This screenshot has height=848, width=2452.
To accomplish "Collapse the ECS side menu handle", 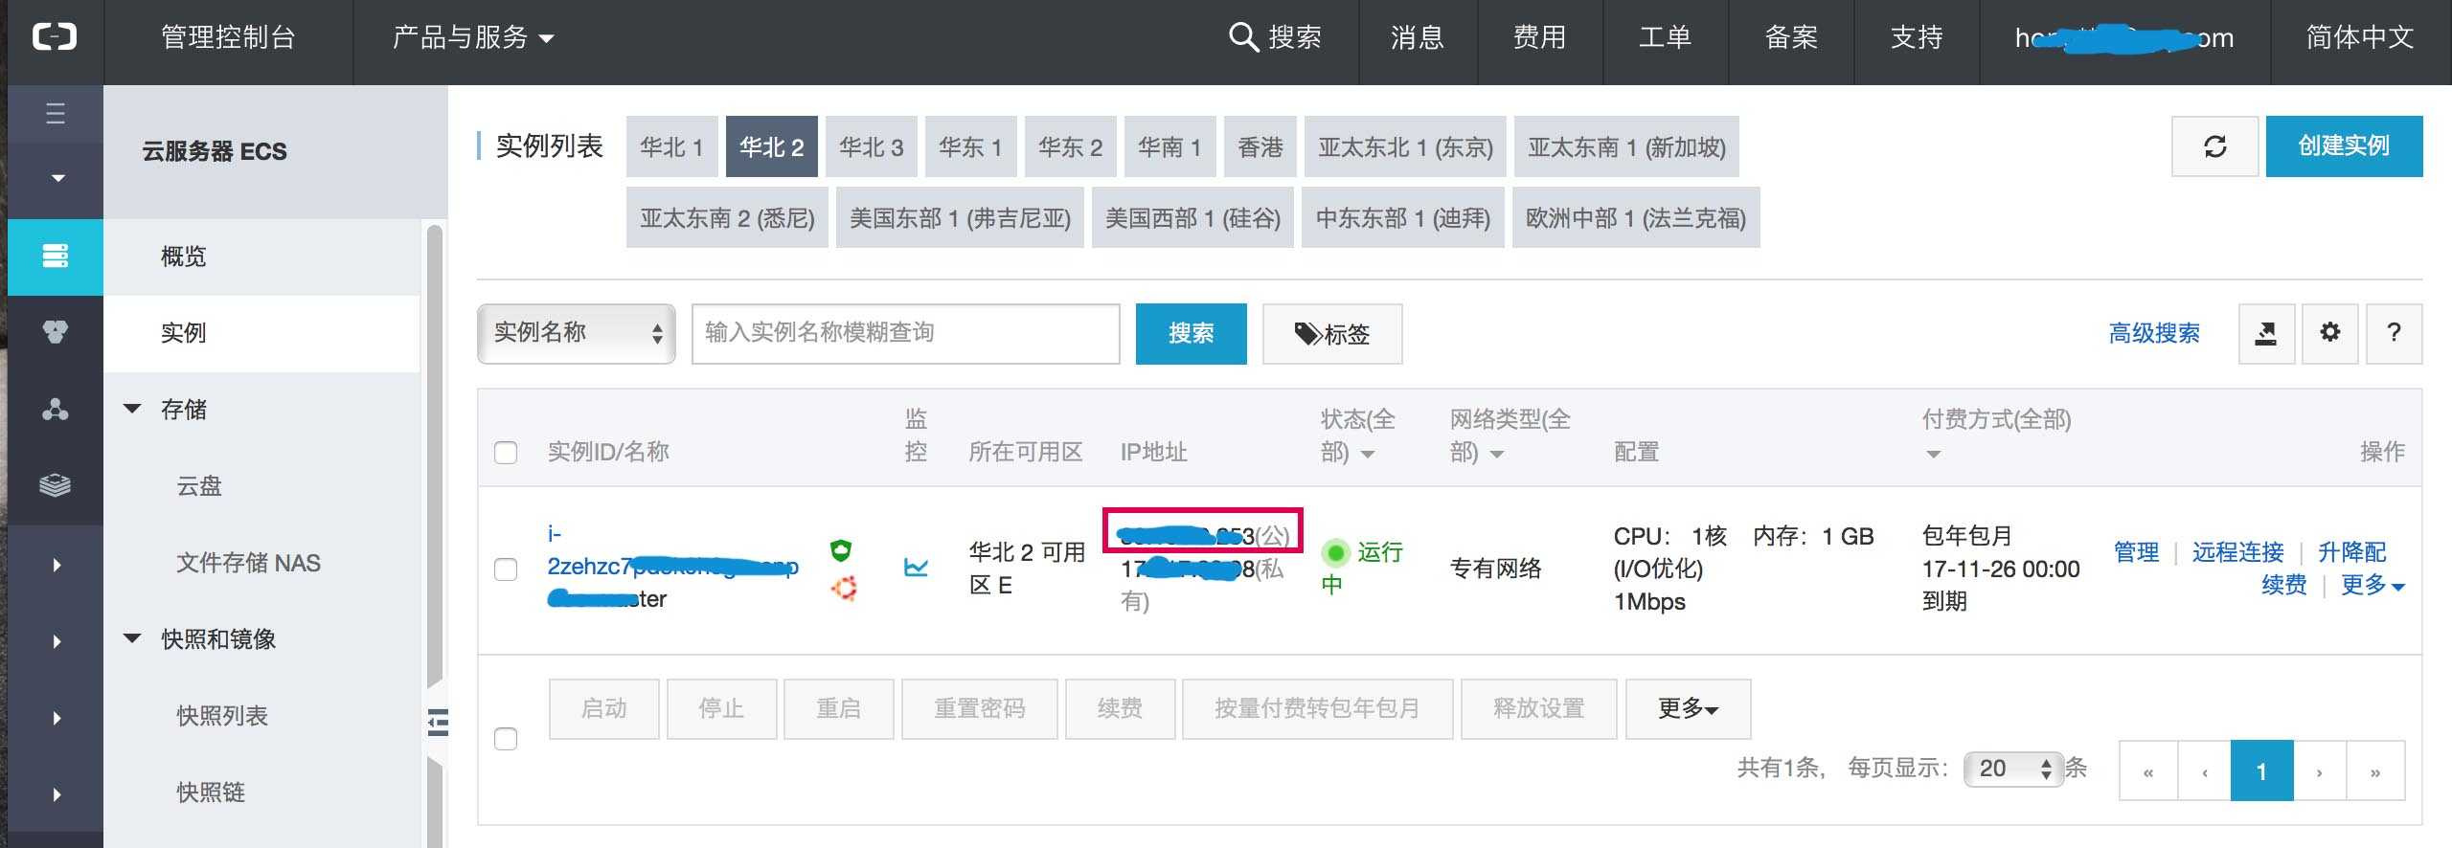I will (x=438, y=722).
